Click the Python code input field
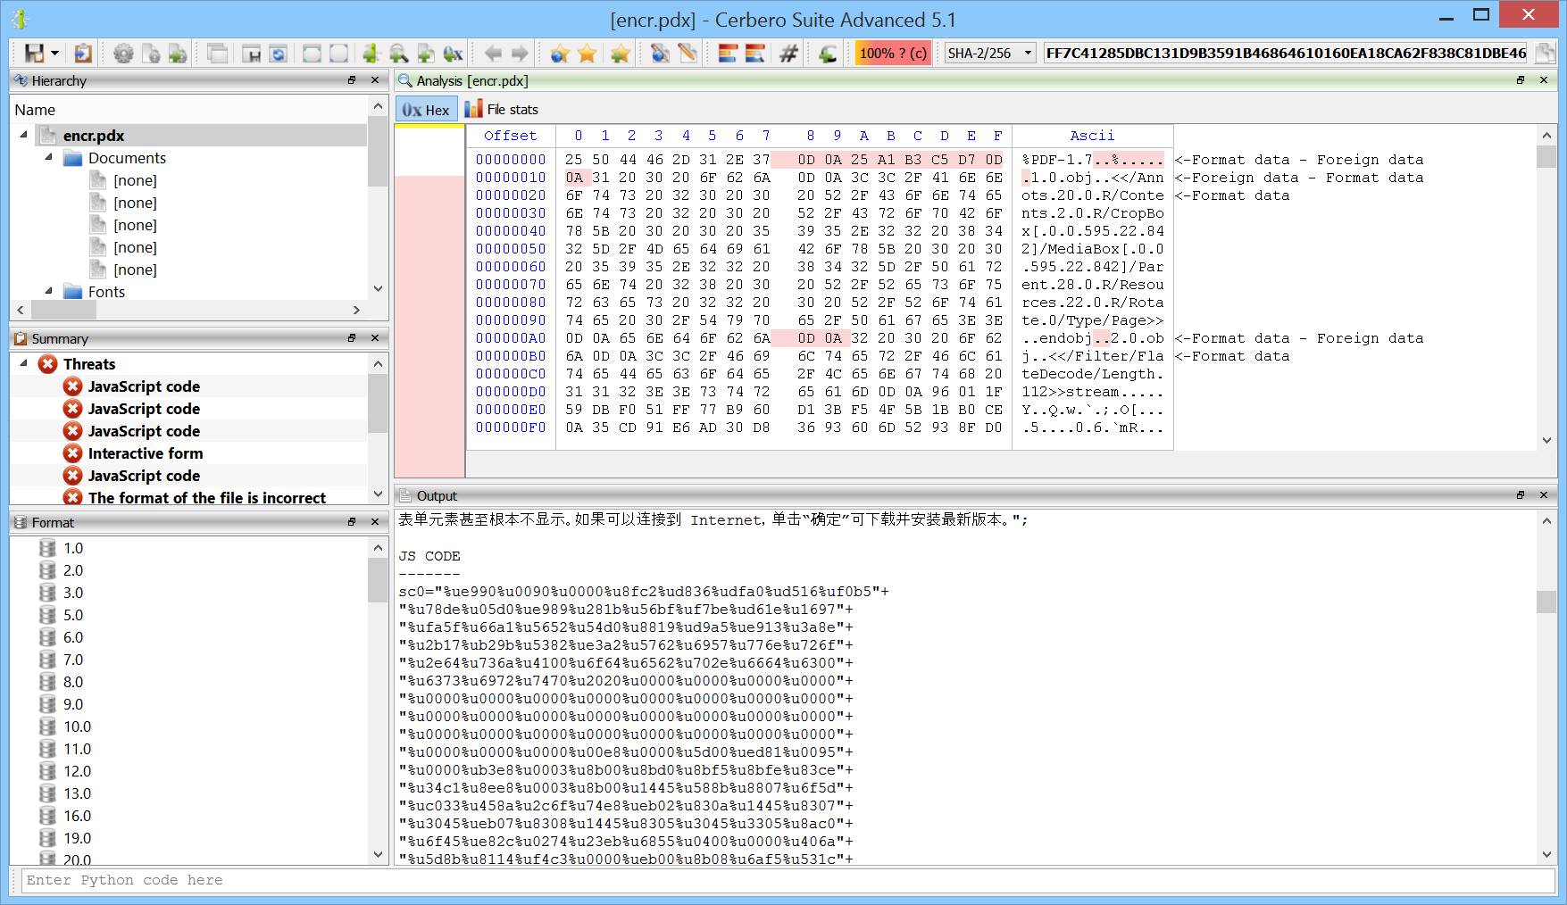Screen dimensions: 1567x905 coord(787,881)
